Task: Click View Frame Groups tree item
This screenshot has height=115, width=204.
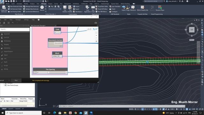Action: click(13, 85)
